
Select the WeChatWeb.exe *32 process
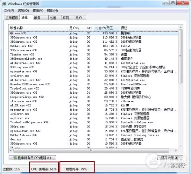(94, 135)
